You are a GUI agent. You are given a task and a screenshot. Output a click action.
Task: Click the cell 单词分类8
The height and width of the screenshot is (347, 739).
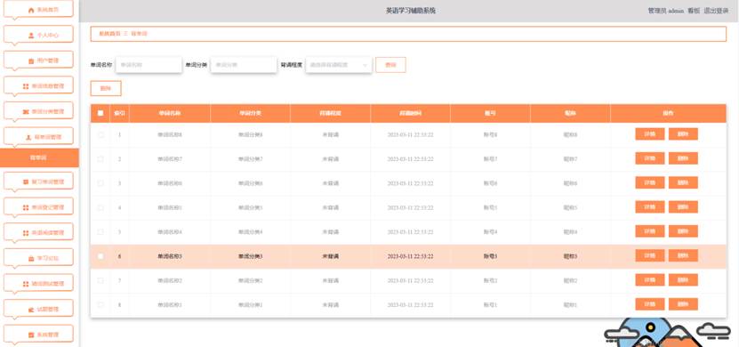tap(250, 135)
